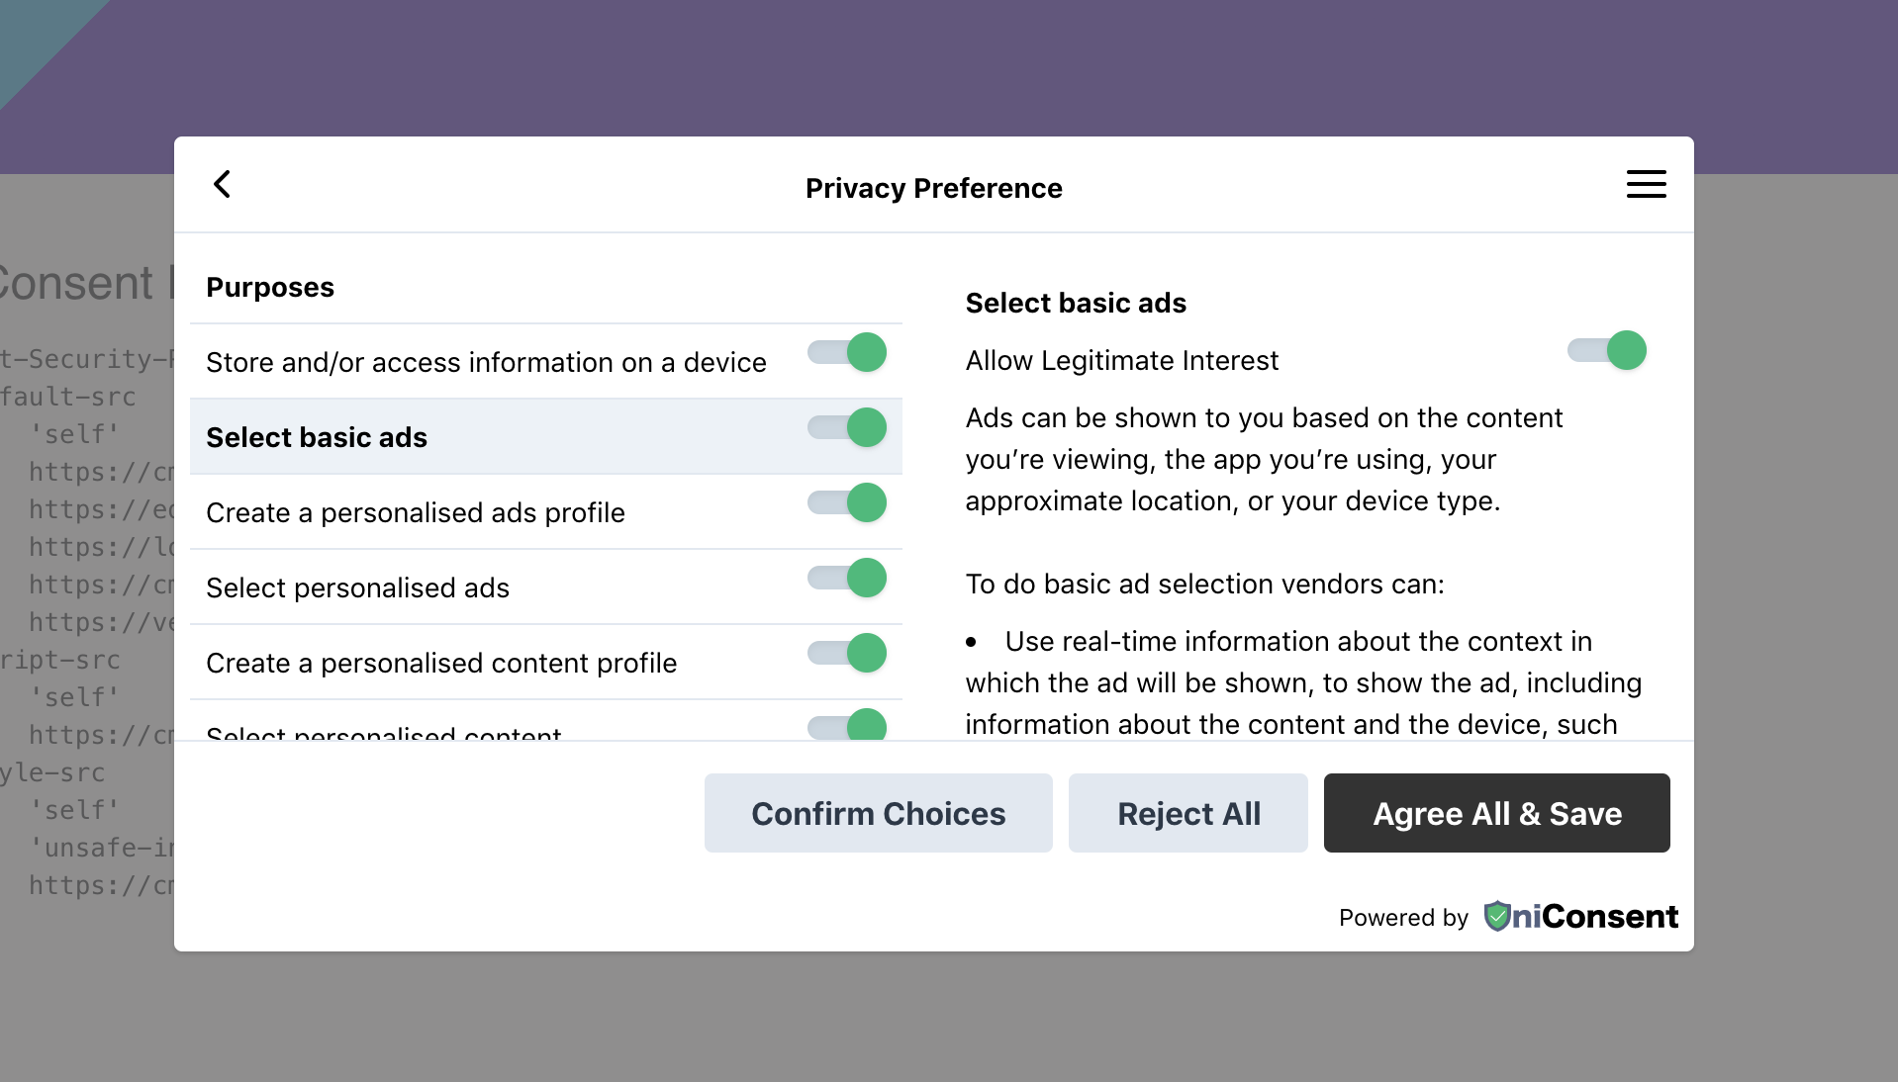Show Create a personalised content profile details
The height and width of the screenshot is (1082, 1898).
[441, 663]
